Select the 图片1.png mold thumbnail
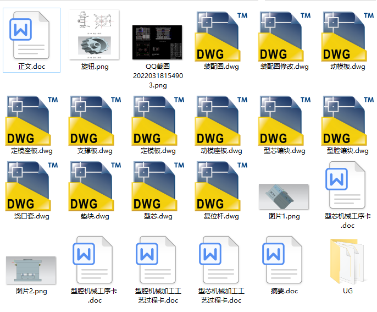The height and width of the screenshot is (312, 377). pos(284,196)
